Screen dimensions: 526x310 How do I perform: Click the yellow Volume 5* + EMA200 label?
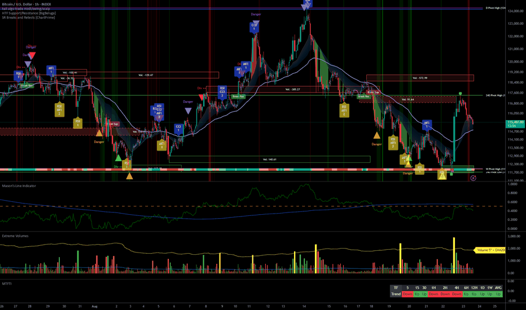coord(490,250)
